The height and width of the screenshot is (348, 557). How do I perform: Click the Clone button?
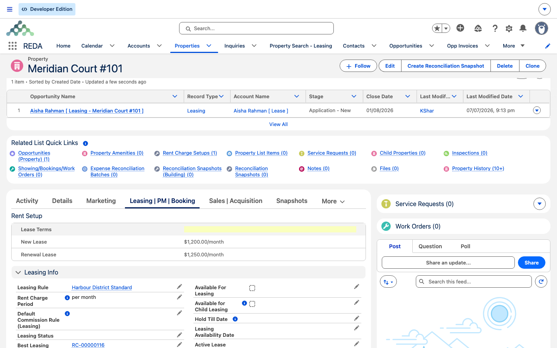532,66
